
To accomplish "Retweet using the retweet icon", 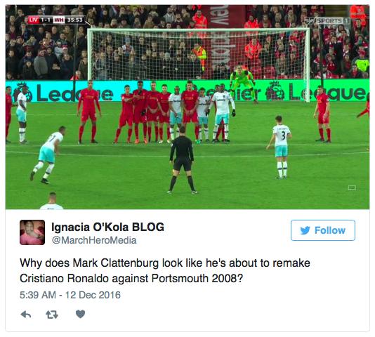I will (x=52, y=315).
